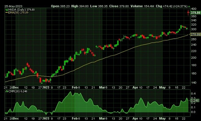201x121 pixels.
Task: Click the May label under the price chart
Action: point(162,88)
